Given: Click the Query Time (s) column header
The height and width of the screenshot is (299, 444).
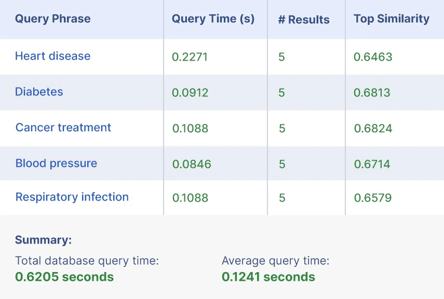Looking at the screenshot, I should click(x=213, y=19).
